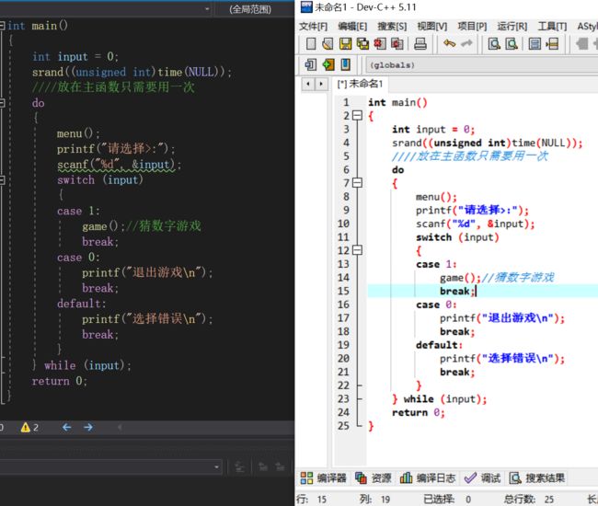
Task: Click 总行数 25 status bar entry
Action: [529, 500]
